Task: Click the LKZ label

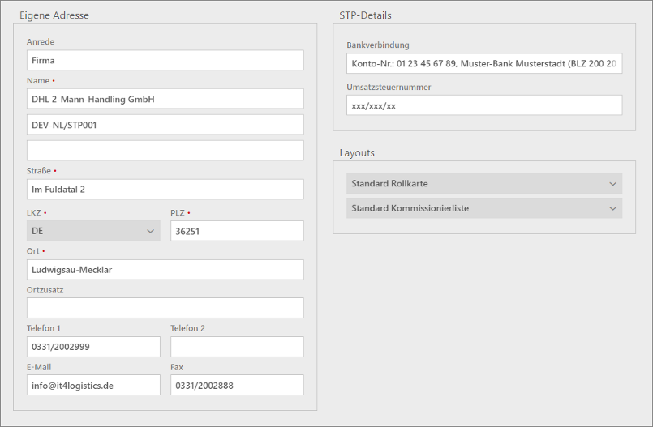Action: [x=34, y=212]
